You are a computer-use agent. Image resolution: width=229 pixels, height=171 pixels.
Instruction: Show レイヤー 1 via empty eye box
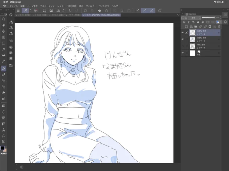point(183,46)
